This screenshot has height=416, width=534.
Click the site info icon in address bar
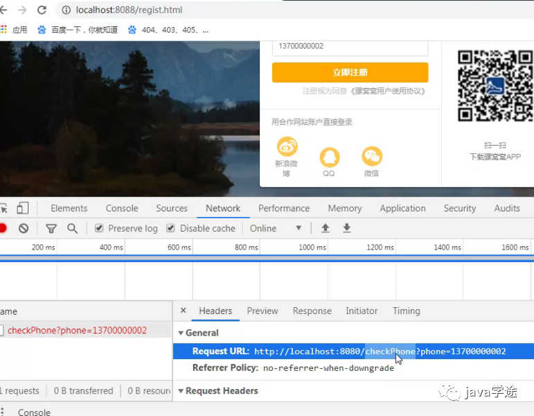coord(66,10)
